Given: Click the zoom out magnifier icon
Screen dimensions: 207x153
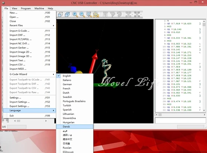Looking at the screenshot, I should tap(82, 14).
